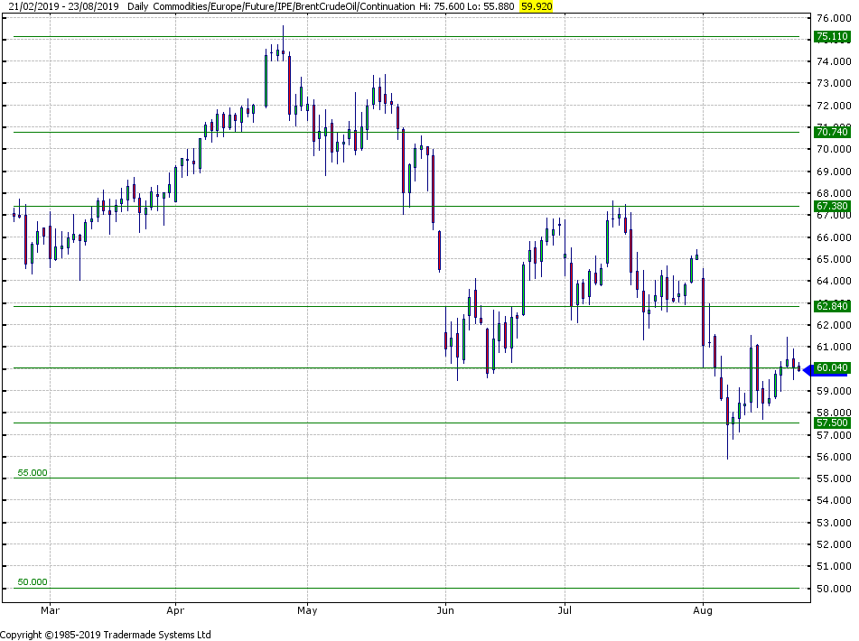Image resolution: width=859 pixels, height=641 pixels.
Task: Select the 70.740 resistance level label
Action: (x=832, y=132)
